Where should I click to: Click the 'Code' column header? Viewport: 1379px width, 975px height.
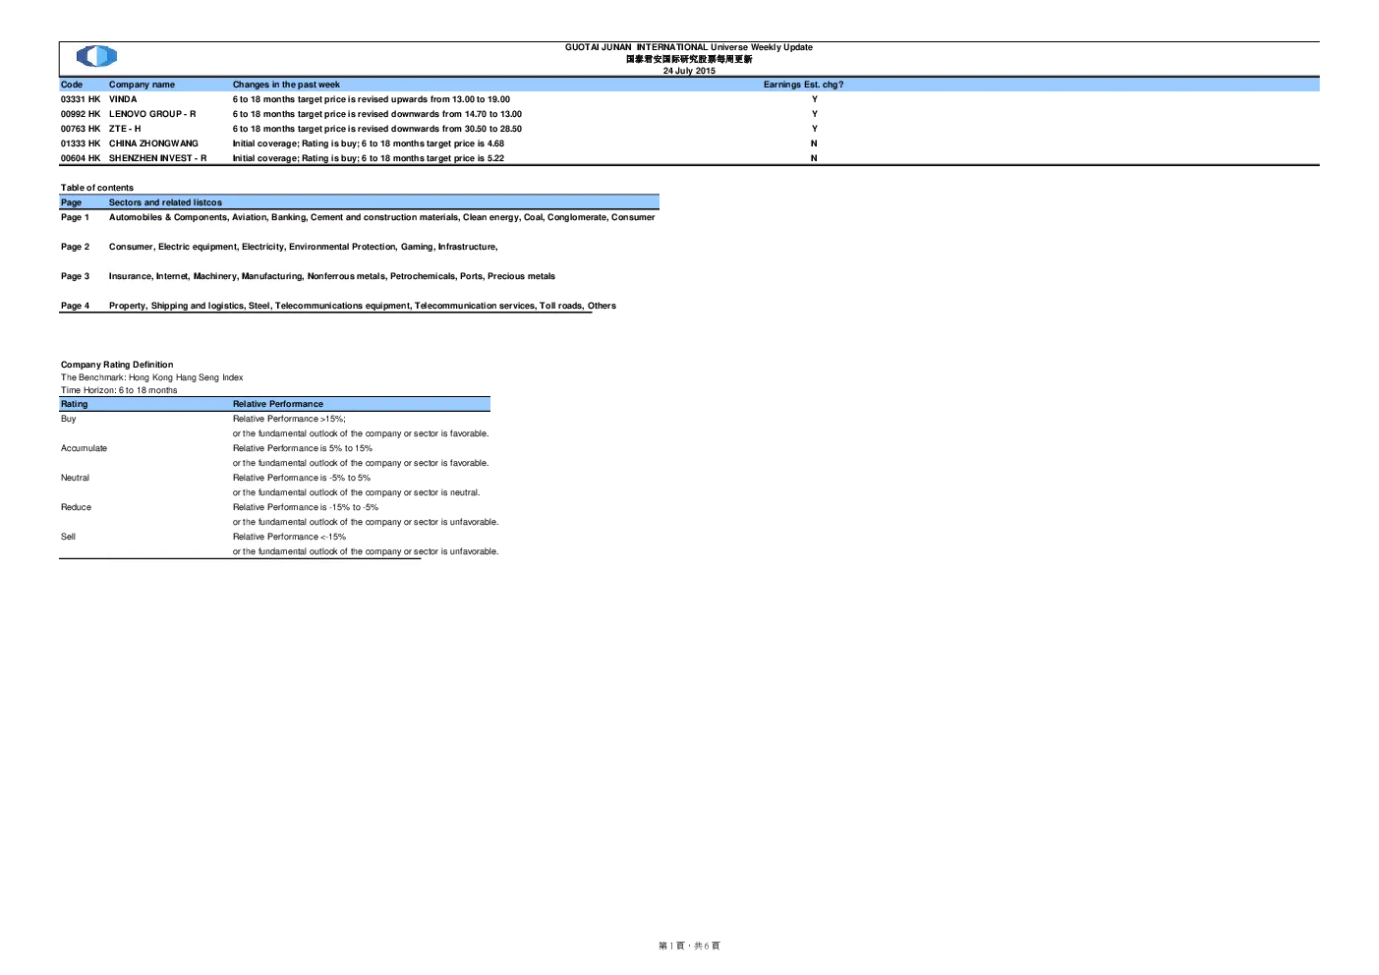(x=72, y=85)
